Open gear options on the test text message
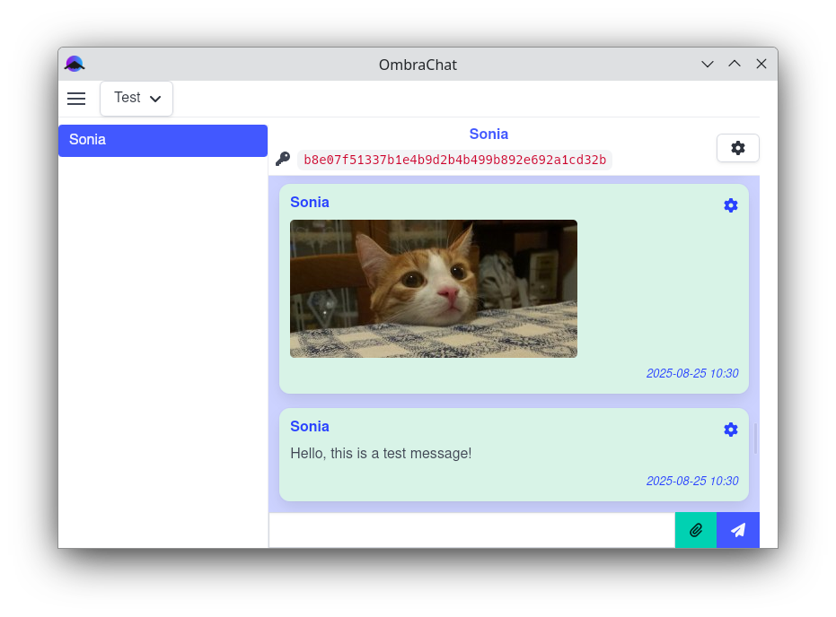Viewport: 836px width, 617px height. point(731,430)
